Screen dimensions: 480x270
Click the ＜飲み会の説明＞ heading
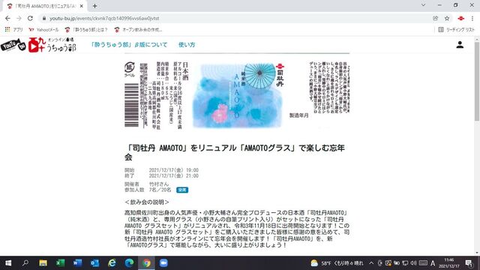[x=147, y=202]
